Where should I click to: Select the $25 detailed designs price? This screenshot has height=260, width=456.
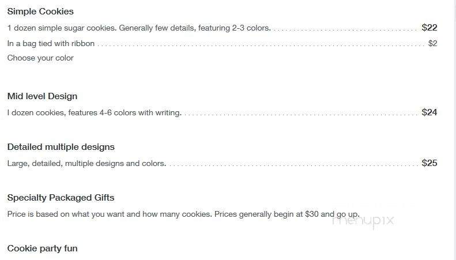pyautogui.click(x=429, y=163)
